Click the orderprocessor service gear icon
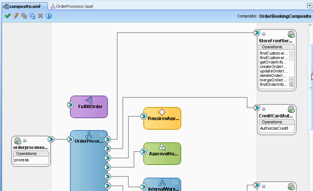The height and width of the screenshot is (191, 313). pyautogui.click(x=17, y=141)
